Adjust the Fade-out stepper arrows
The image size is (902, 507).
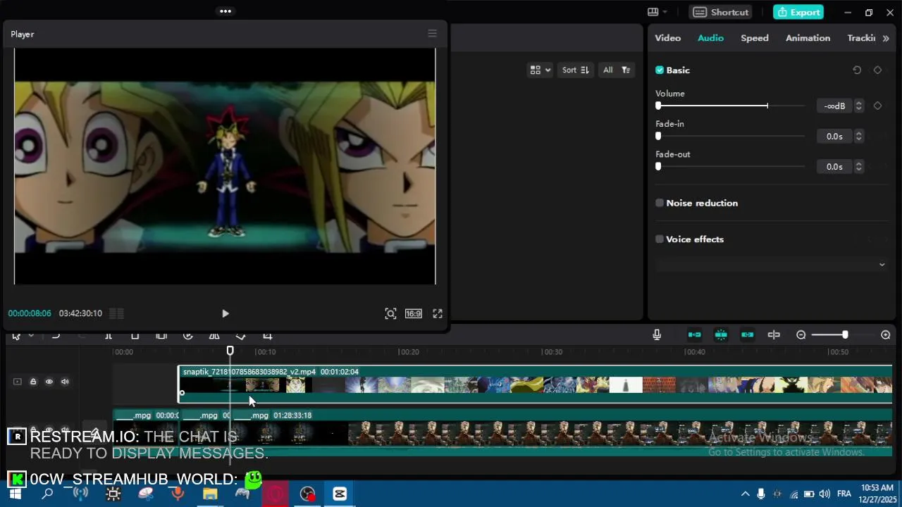(x=858, y=166)
